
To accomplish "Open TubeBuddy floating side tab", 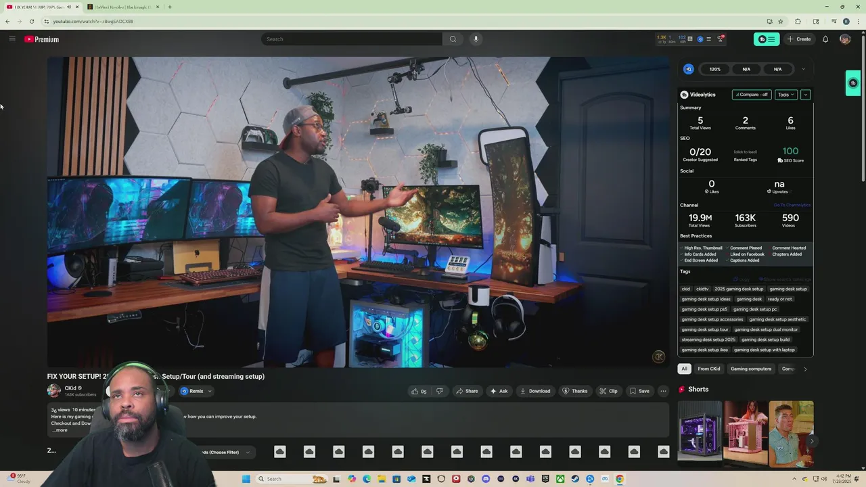I will [853, 83].
